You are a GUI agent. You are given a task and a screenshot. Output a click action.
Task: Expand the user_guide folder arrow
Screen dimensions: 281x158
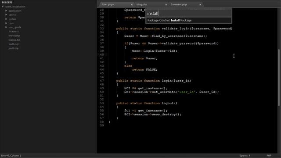pyautogui.click(x=6, y=27)
